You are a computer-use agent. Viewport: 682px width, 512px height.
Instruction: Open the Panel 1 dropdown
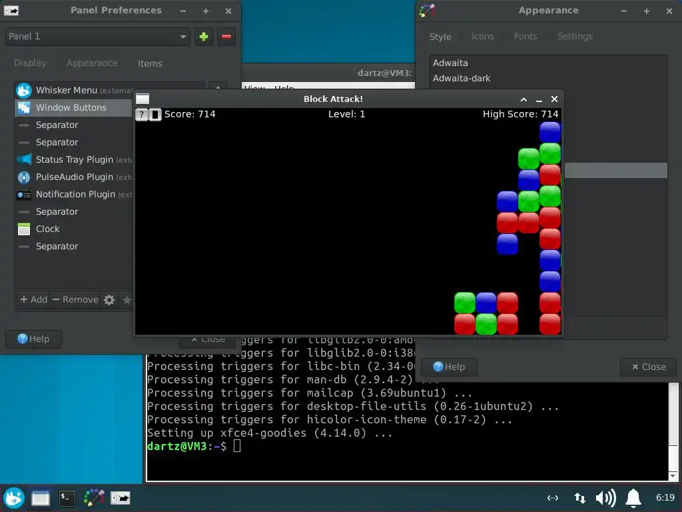point(98,37)
